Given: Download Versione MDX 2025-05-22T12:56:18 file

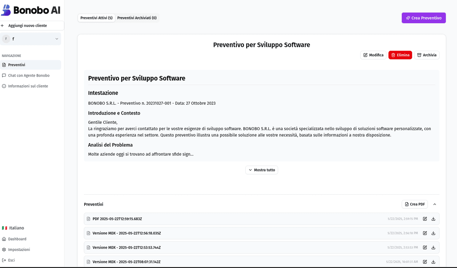Looking at the screenshot, I should tap(433, 233).
